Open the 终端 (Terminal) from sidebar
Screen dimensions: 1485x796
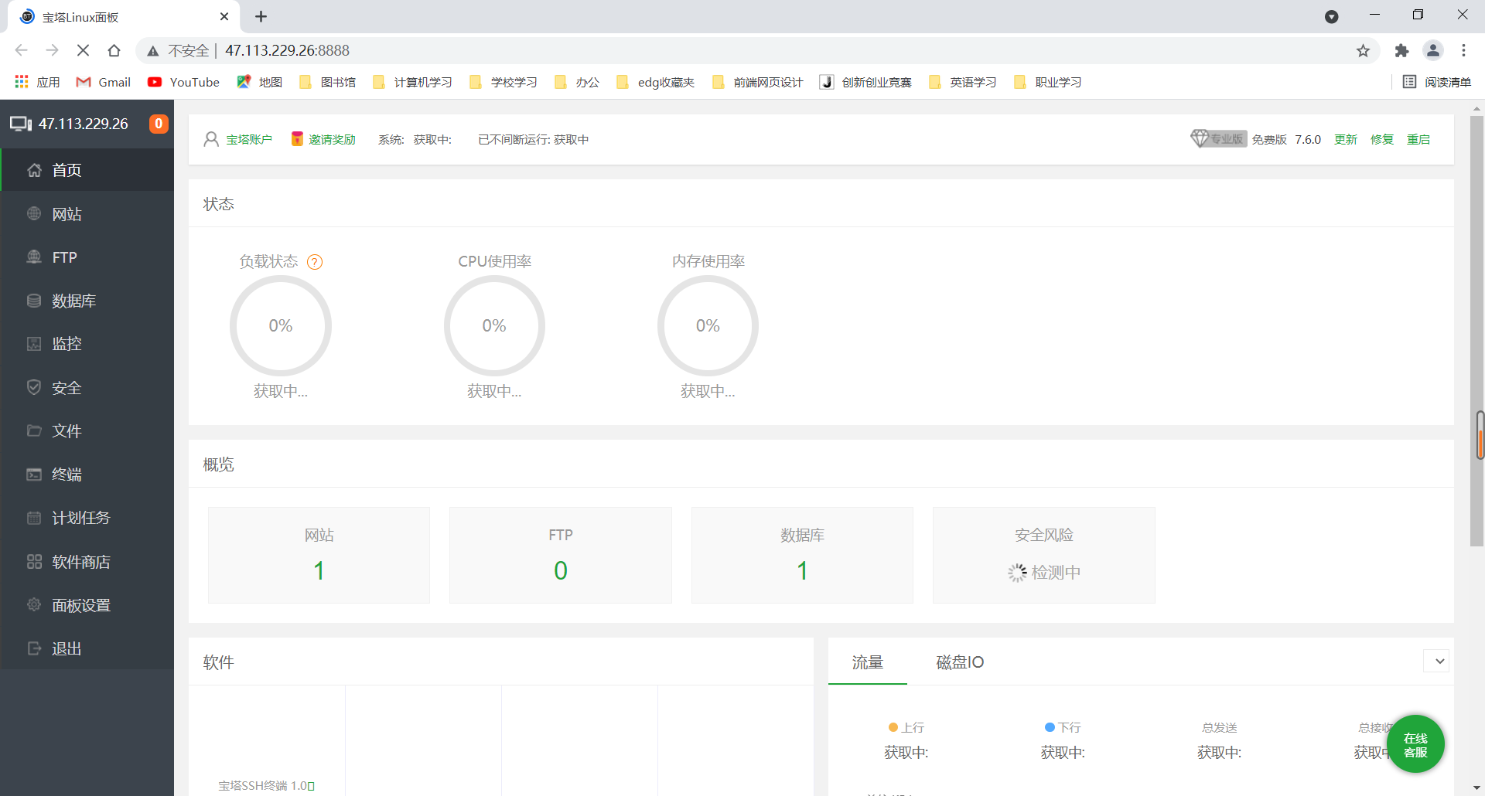(67, 474)
